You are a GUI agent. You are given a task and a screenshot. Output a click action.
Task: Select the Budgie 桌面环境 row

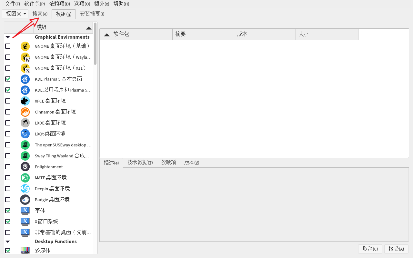[x=48, y=200]
